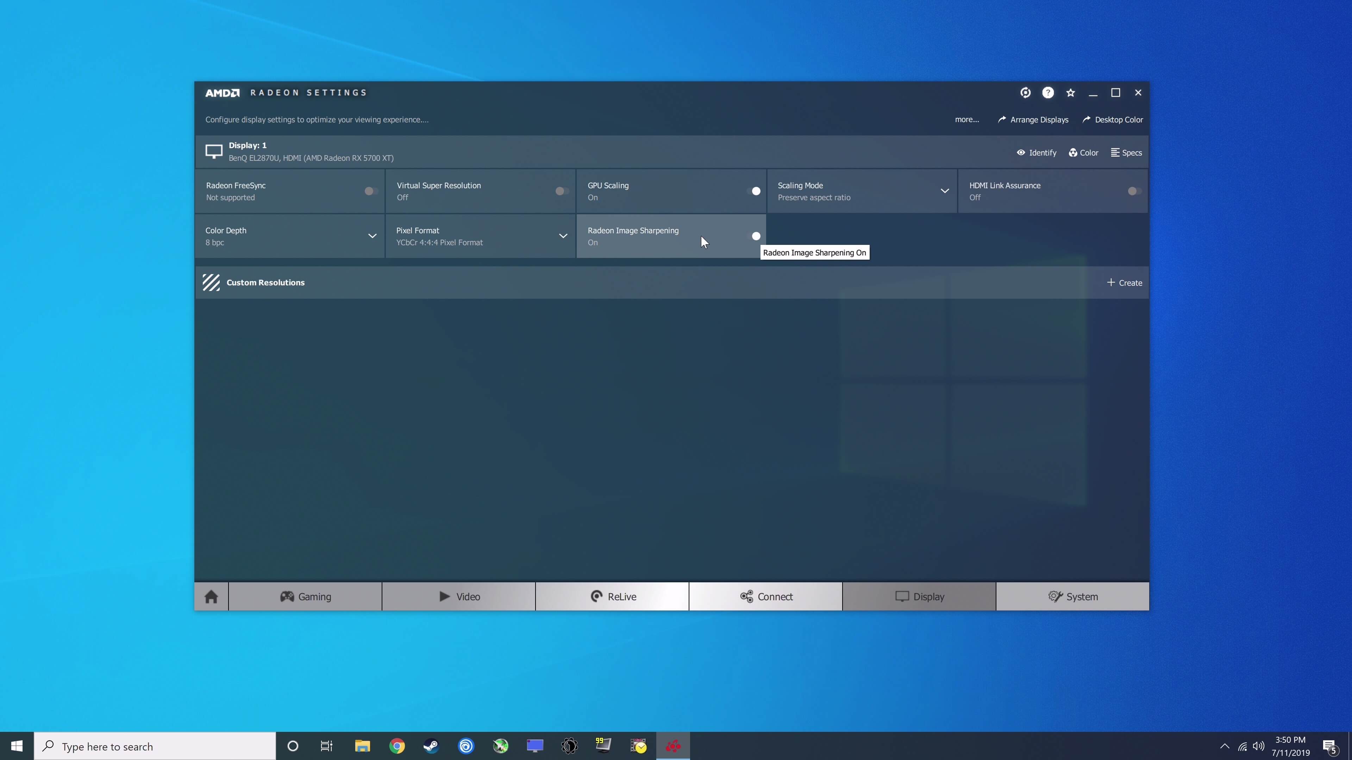Expand the Scaling Mode dropdown
1352x760 pixels.
click(945, 191)
